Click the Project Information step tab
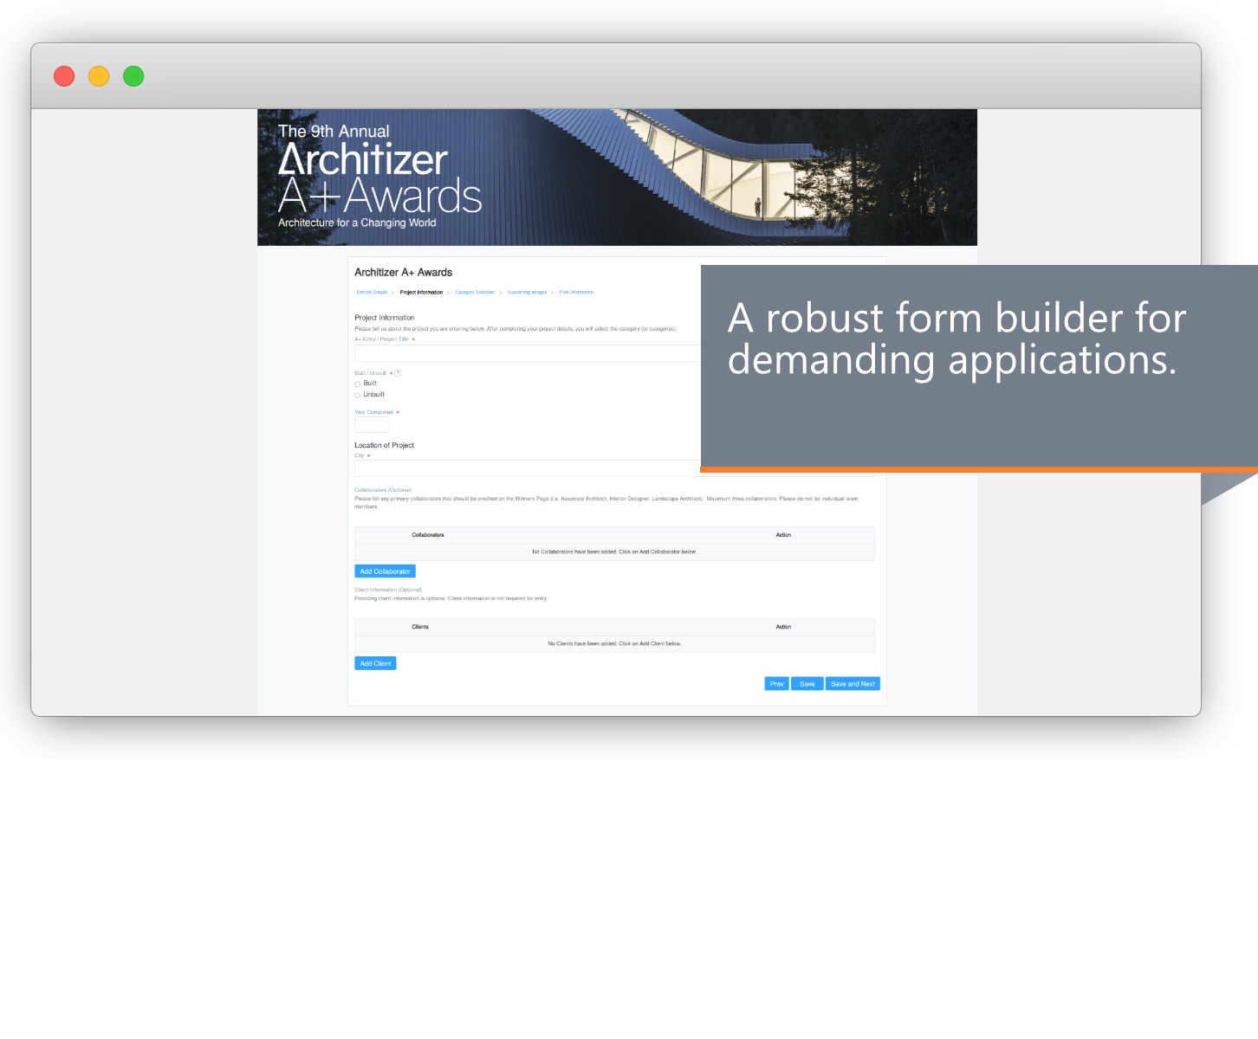This screenshot has height=1039, width=1258. click(421, 293)
